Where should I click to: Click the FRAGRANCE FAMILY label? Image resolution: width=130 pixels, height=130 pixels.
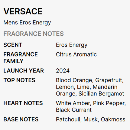coord(21,58)
